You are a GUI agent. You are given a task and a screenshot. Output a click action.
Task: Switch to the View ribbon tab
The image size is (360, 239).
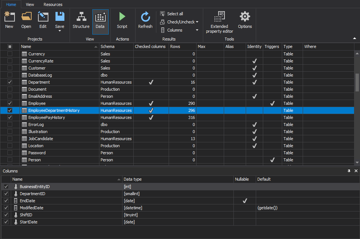30,4
